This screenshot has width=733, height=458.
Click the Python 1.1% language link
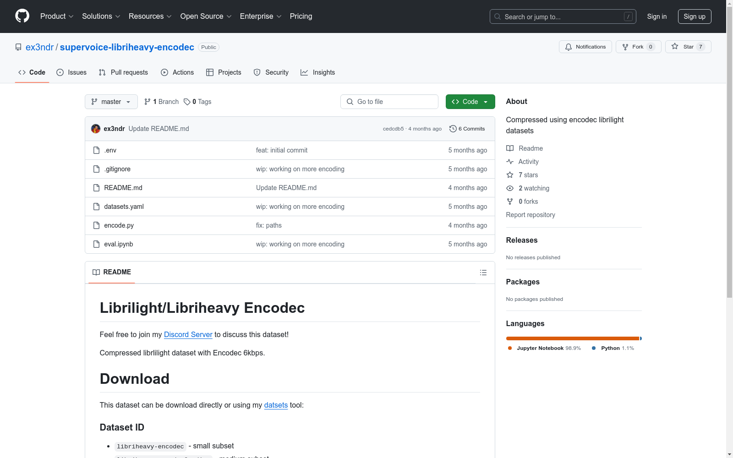pyautogui.click(x=613, y=348)
